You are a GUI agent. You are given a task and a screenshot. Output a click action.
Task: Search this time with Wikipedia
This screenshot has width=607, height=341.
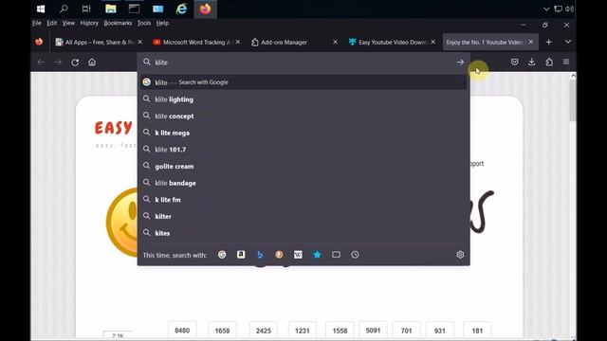click(x=298, y=255)
